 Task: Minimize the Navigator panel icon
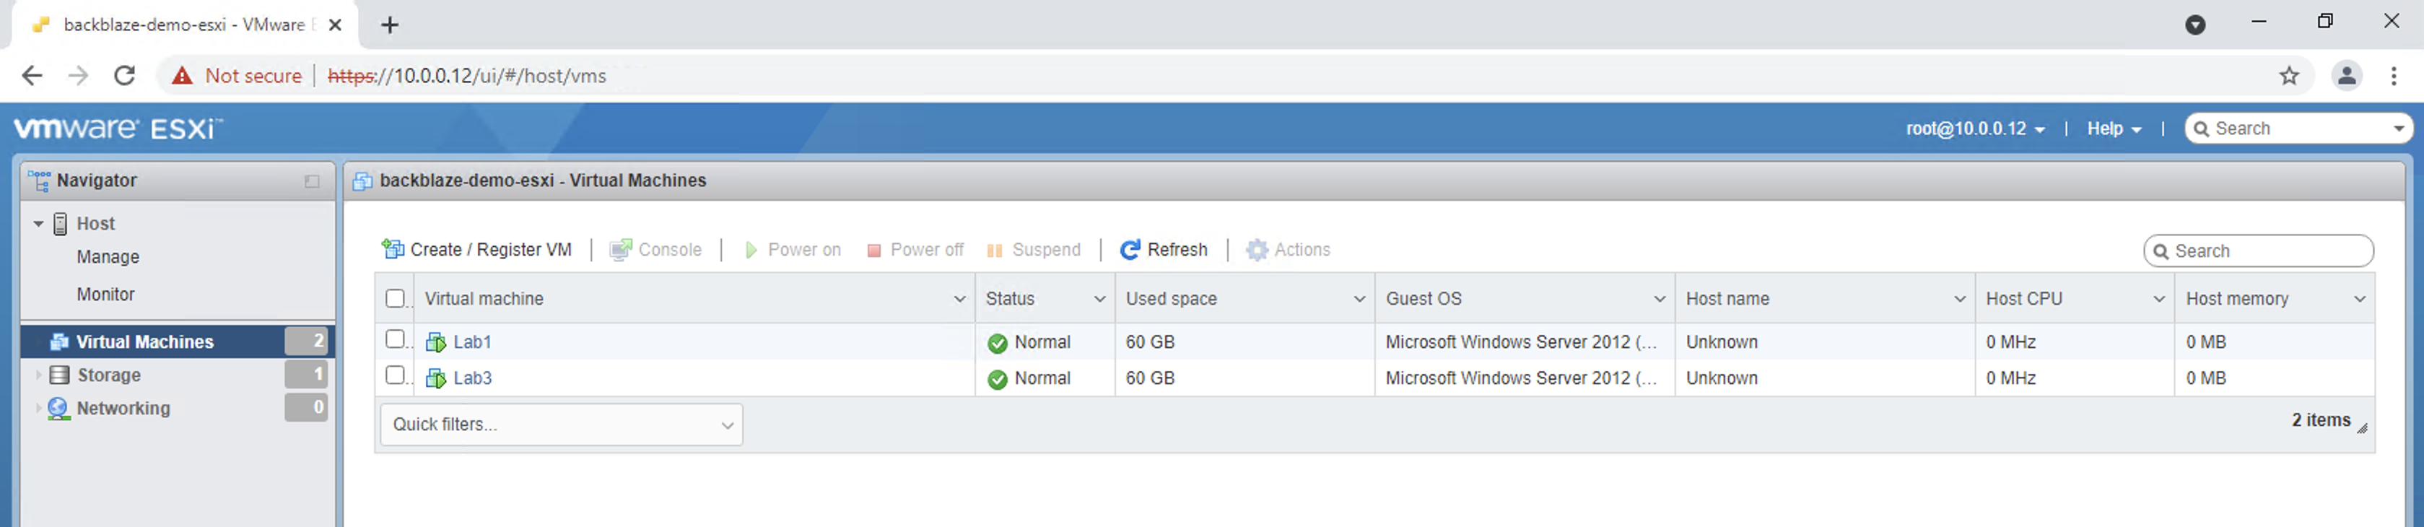pyautogui.click(x=313, y=180)
